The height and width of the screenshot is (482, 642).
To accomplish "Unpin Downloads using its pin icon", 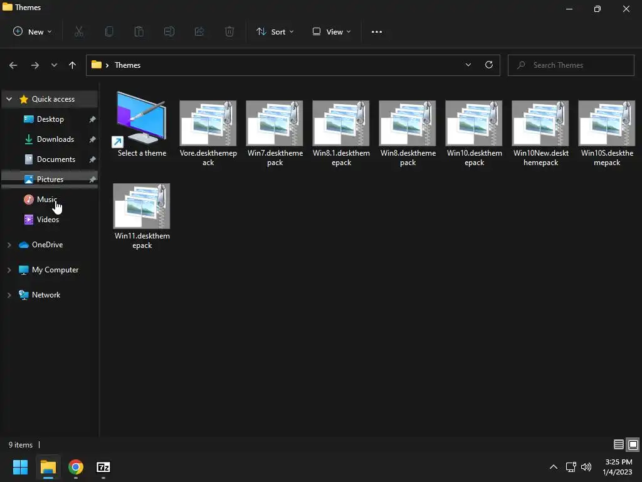I will [93, 139].
